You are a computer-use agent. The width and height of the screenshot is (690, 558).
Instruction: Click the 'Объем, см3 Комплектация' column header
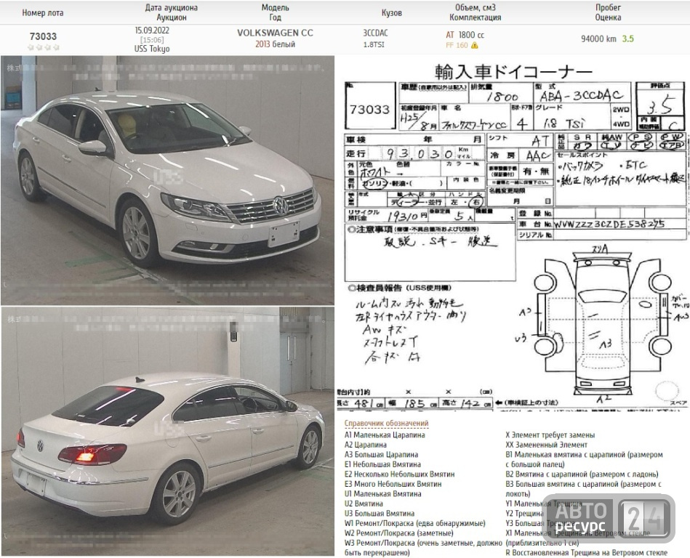[476, 12]
